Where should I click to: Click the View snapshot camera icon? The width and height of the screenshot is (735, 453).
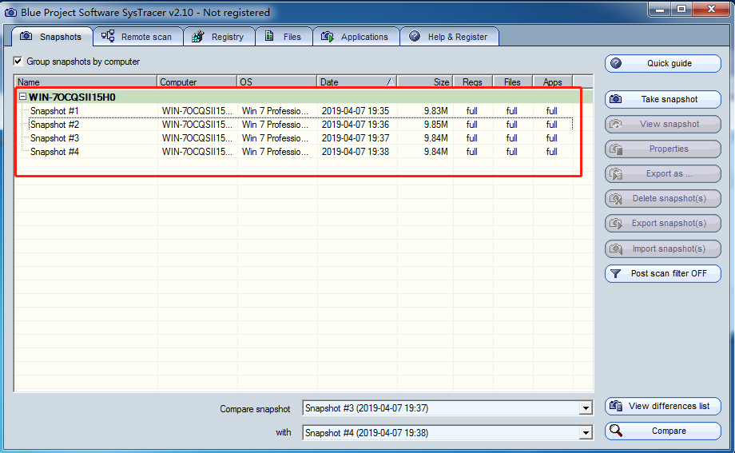[x=616, y=125]
